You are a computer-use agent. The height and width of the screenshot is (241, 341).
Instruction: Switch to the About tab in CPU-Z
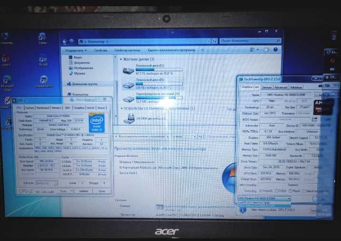click(101, 108)
